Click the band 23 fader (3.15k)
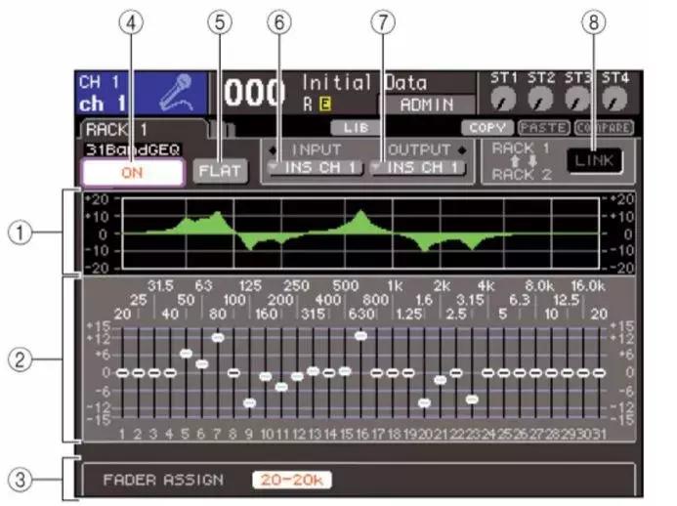The height and width of the screenshot is (506, 677). (472, 400)
